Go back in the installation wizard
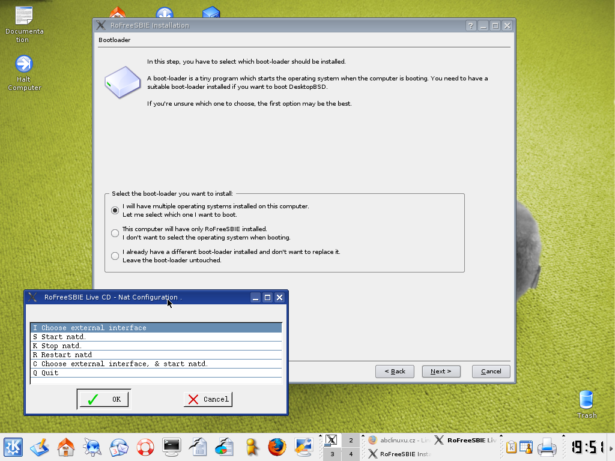615x461 pixels. (x=395, y=371)
